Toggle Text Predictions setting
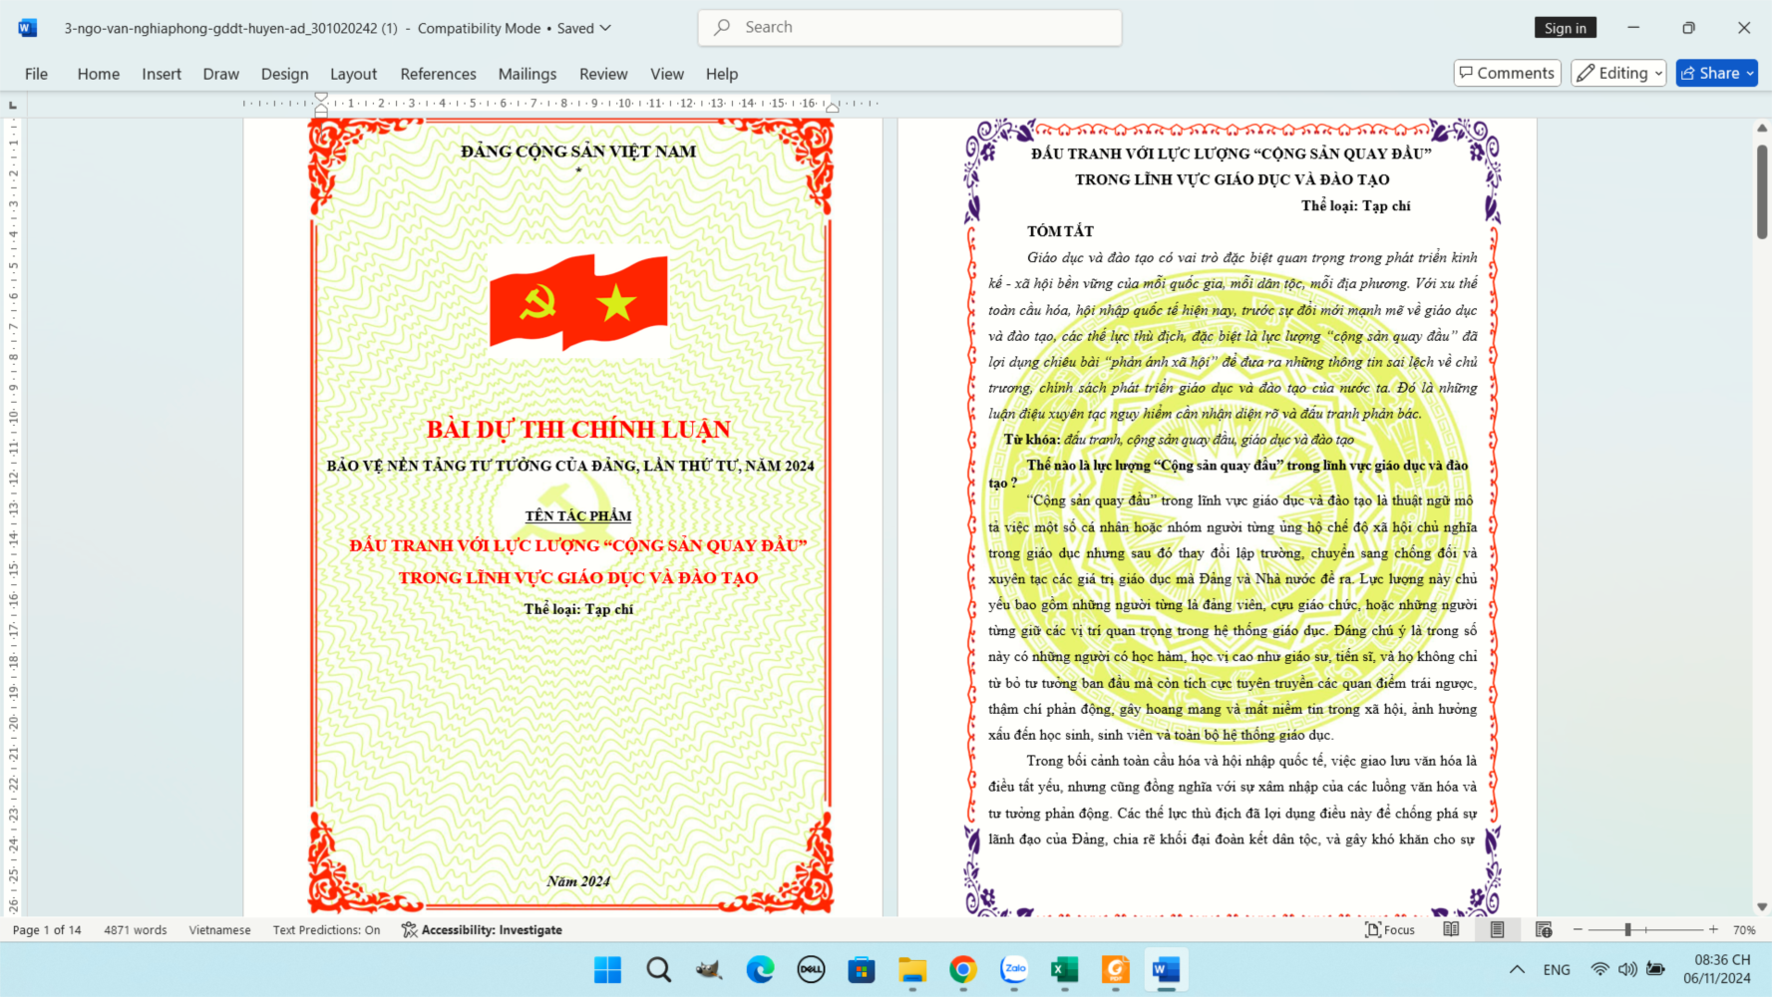 [326, 929]
